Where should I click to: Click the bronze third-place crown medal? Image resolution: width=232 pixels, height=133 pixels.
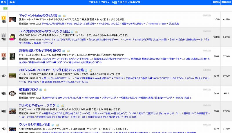click(x=3, y=55)
